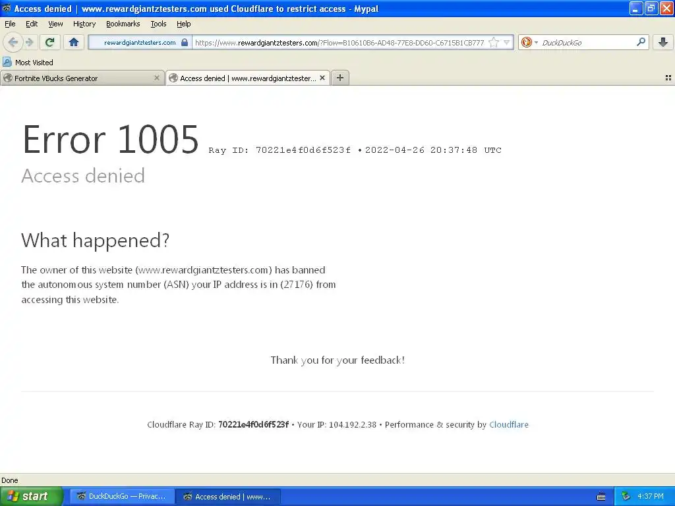Click the 'Your IP: 104.192.2.38' text
Screen dimensions: 675x506
337,425
